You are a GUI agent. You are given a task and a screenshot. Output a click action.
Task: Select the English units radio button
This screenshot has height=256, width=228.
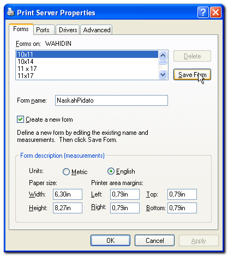coord(111,171)
